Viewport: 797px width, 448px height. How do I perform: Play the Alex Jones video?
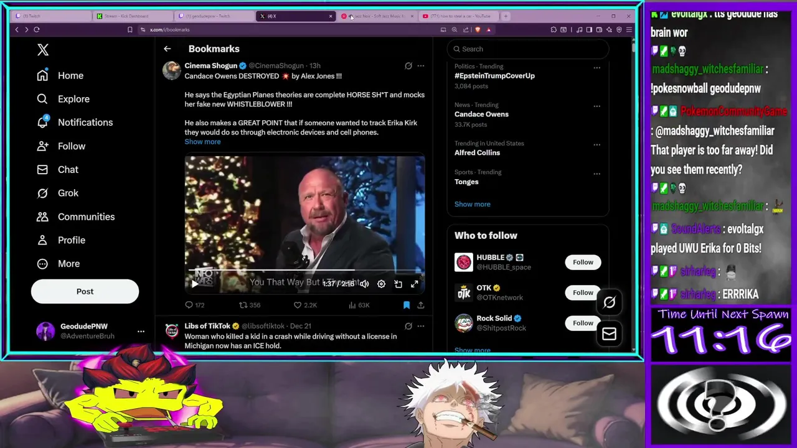(194, 284)
